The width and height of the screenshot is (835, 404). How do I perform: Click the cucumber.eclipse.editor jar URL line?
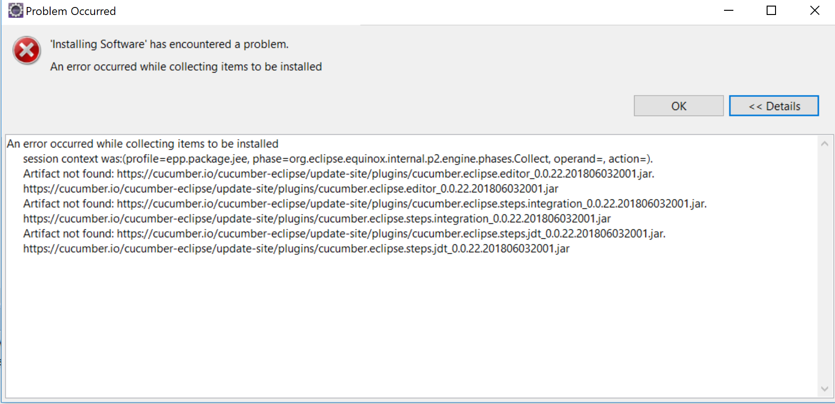click(290, 189)
